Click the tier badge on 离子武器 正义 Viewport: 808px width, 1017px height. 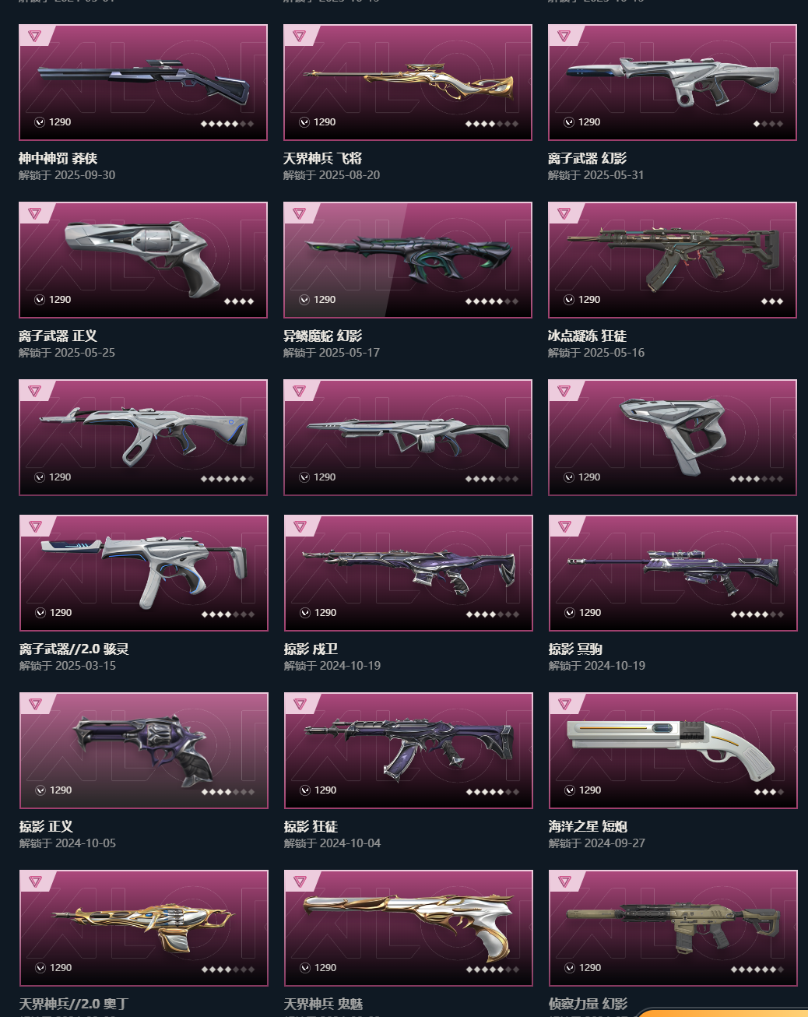(35, 213)
